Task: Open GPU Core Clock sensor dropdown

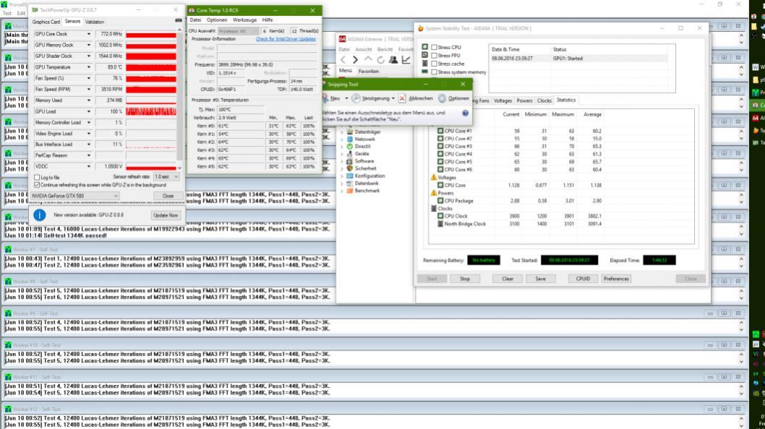Action: click(88, 34)
